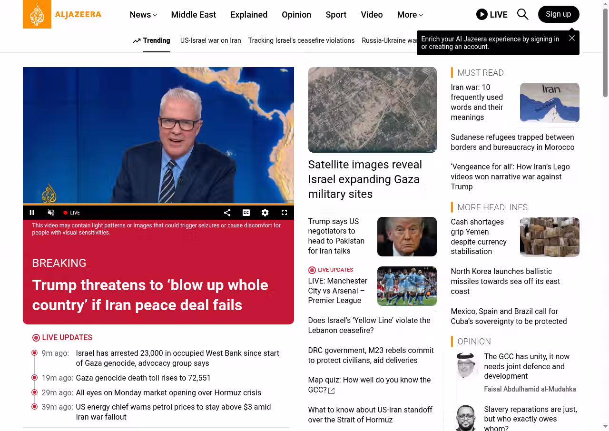Image resolution: width=609 pixels, height=431 pixels.
Task: Open the Gaza satellite image thumbnail
Action: (x=372, y=109)
